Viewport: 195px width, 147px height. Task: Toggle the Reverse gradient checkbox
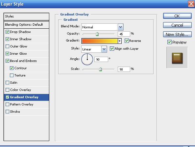coord(127,41)
